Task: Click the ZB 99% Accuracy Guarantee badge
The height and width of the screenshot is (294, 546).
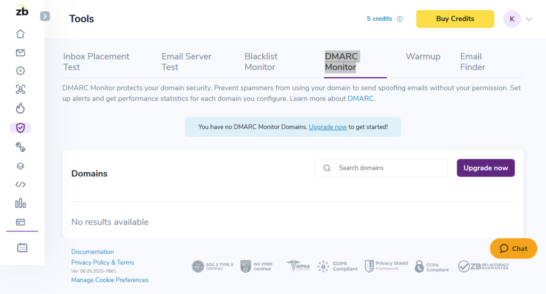Action: tap(483, 266)
